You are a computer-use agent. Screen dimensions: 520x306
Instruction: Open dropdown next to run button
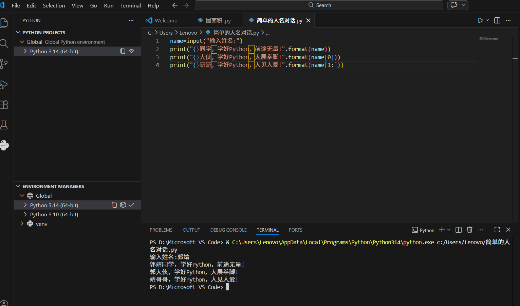pos(487,20)
